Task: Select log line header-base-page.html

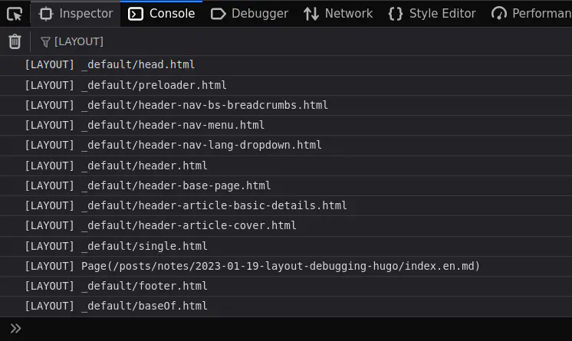Action: tap(286, 186)
